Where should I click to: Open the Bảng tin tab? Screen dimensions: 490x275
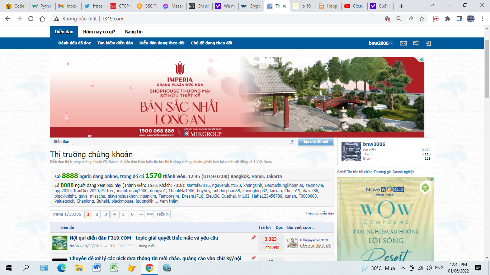pyautogui.click(x=134, y=32)
